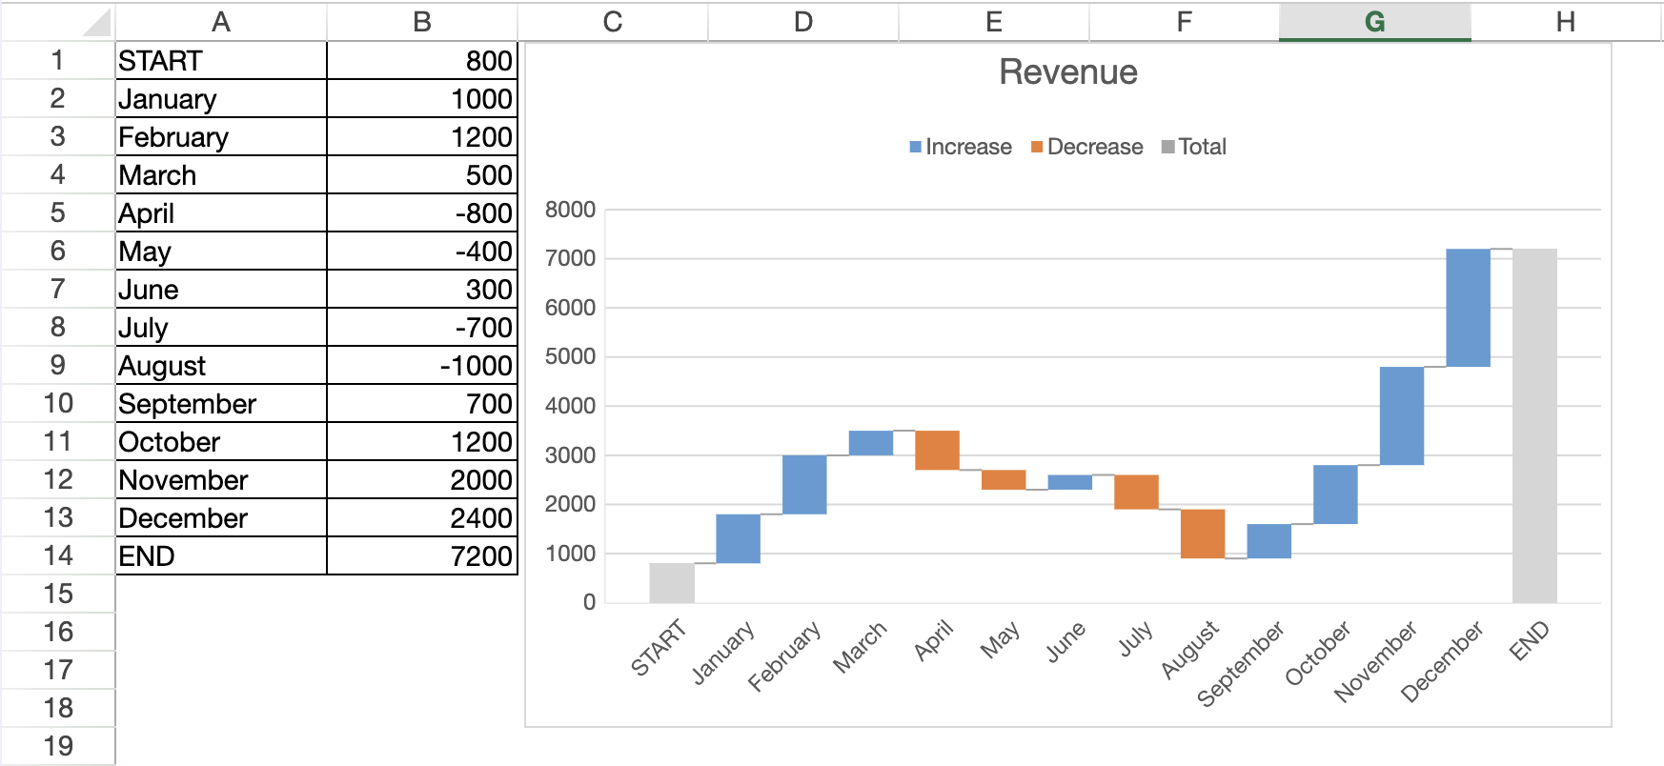The height and width of the screenshot is (766, 1664).
Task: Click the 8000 vertical axis label
Action: click(x=570, y=210)
